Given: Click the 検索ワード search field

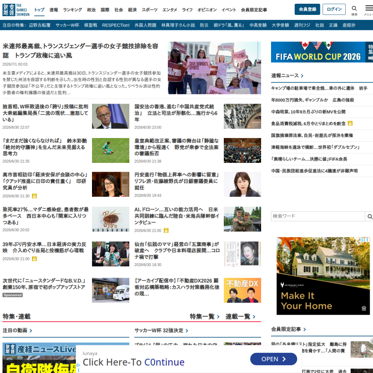Looking at the screenshot, I should point(318,216).
